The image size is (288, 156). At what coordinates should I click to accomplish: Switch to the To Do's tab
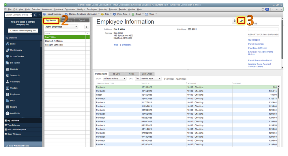[116, 74]
